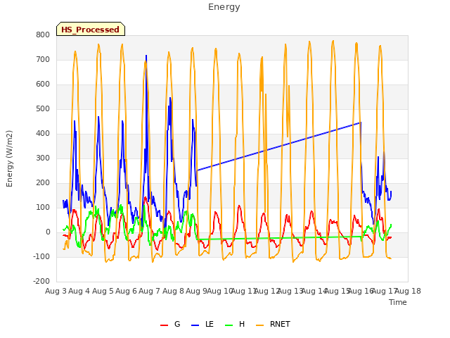Click the red G legend swatch
This screenshot has height=338, width=450.
164,325
